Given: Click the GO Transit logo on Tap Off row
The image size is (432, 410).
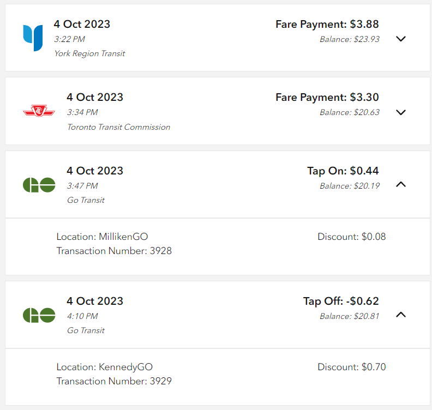Looking at the screenshot, I should coord(39,315).
